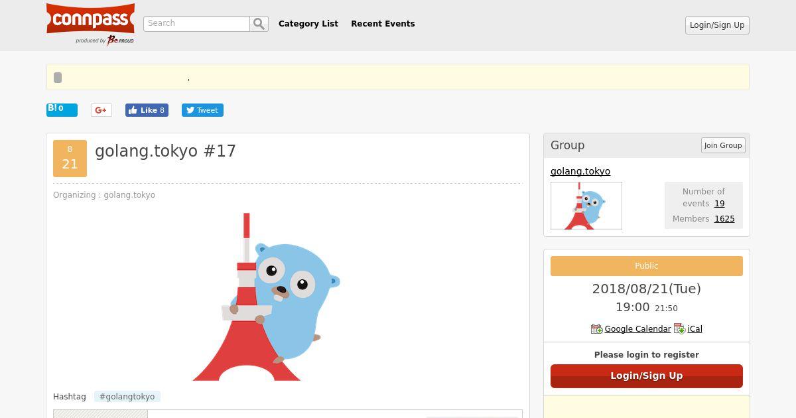Click the event title golang.tokyo #17
The image size is (796, 418).
(166, 151)
